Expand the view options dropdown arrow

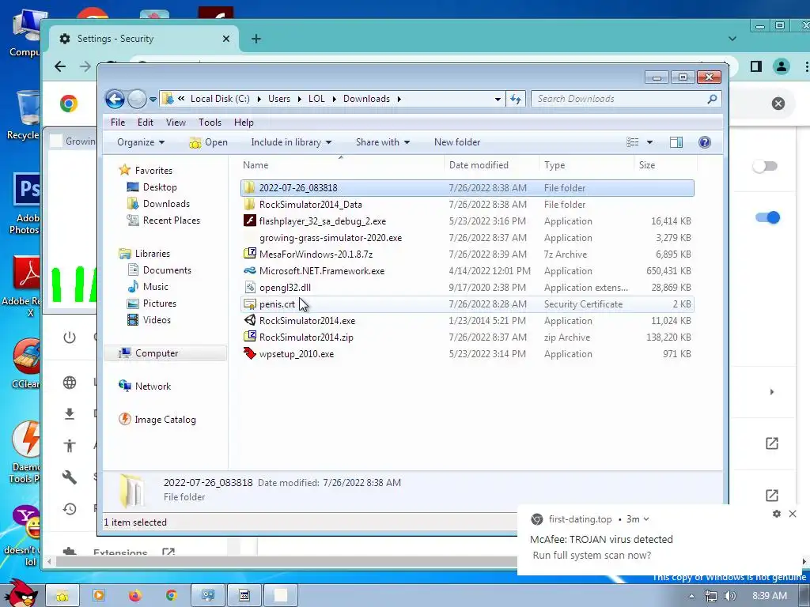pyautogui.click(x=650, y=142)
